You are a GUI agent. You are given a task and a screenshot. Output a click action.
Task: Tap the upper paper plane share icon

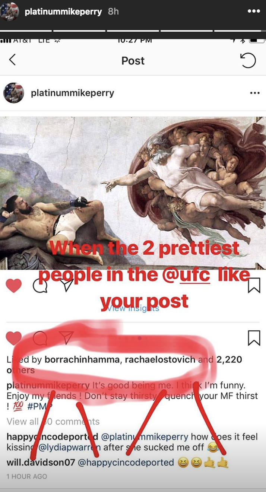click(x=66, y=285)
